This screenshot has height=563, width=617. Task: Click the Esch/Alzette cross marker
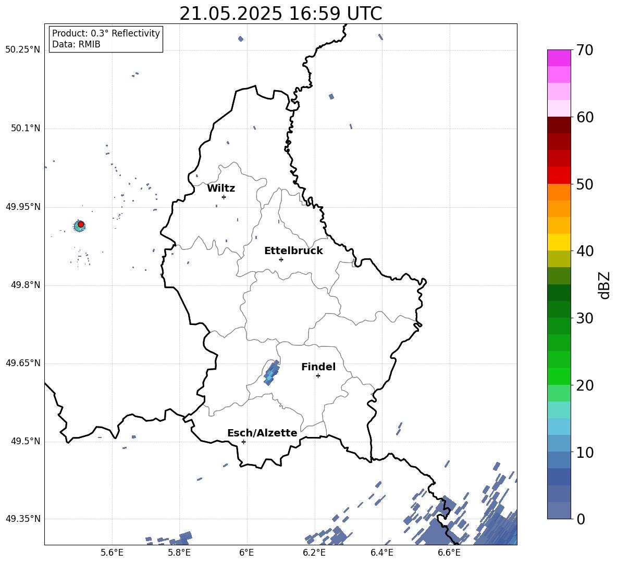tap(243, 442)
